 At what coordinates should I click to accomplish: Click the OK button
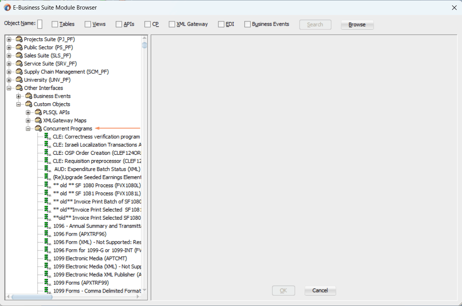coord(283,290)
